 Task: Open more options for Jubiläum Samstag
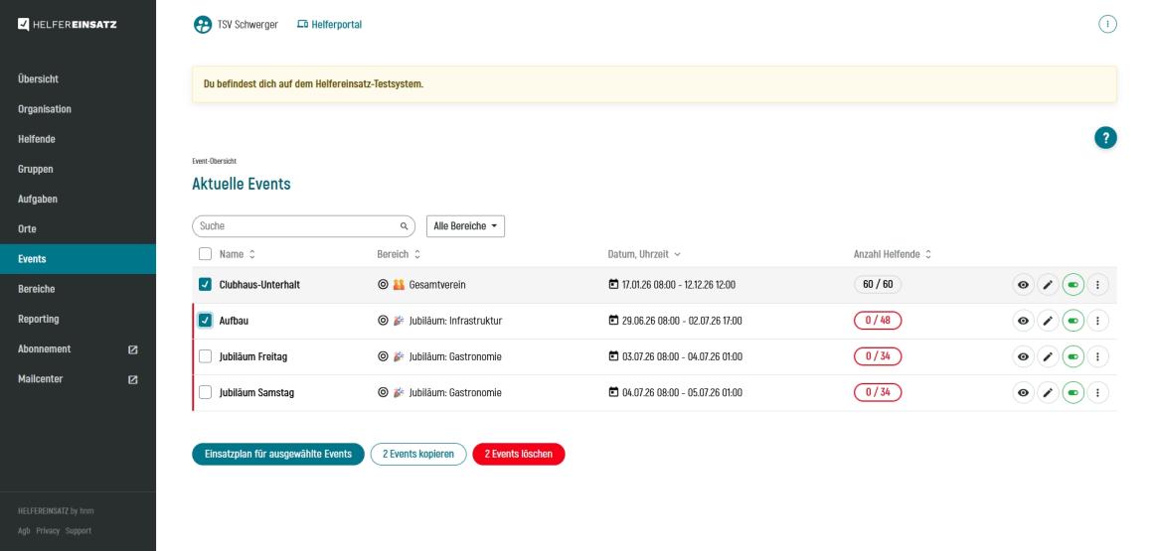pyautogui.click(x=1097, y=393)
